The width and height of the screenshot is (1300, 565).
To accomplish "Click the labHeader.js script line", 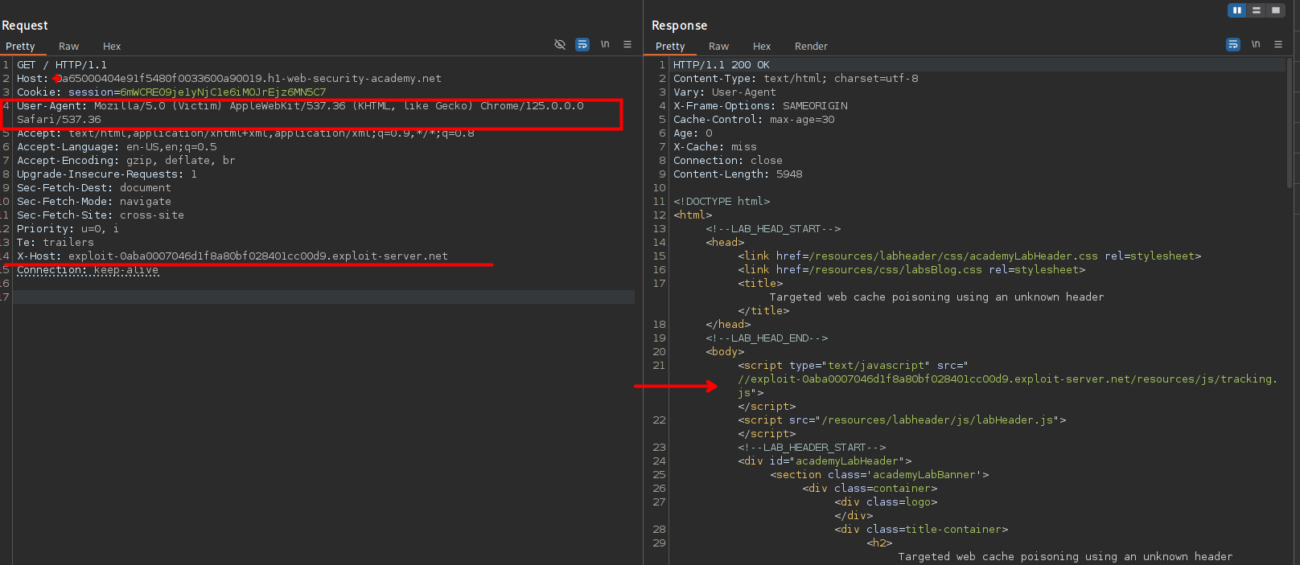I will (x=902, y=420).
